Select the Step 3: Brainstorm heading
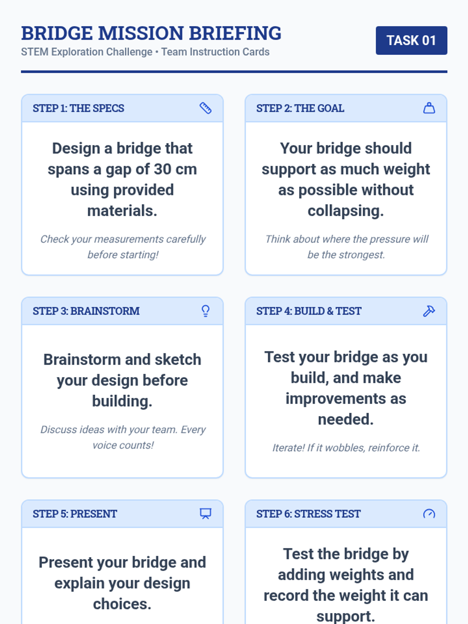Viewport: 468px width, 624px height. coord(86,311)
